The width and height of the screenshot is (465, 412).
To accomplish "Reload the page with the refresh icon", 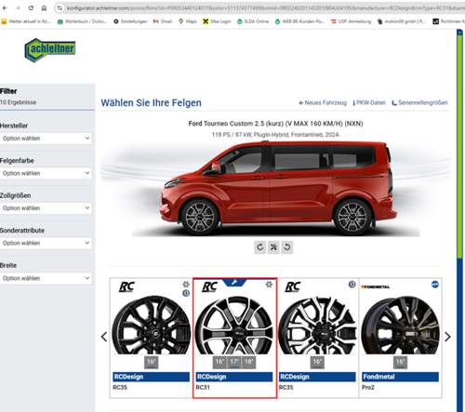I will click(31, 8).
